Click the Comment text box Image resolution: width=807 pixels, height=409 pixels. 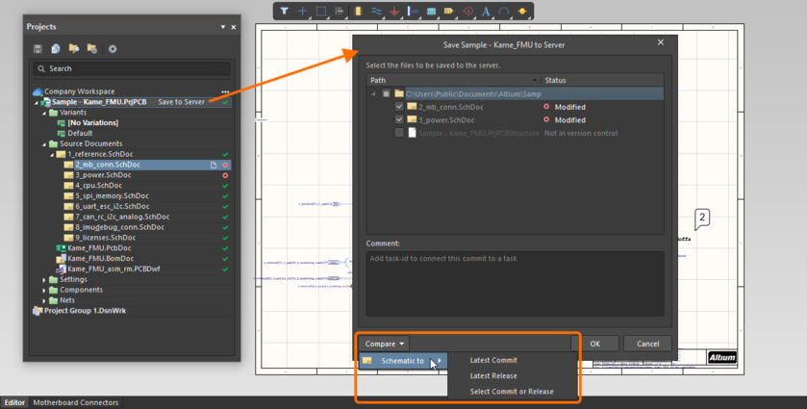515,283
